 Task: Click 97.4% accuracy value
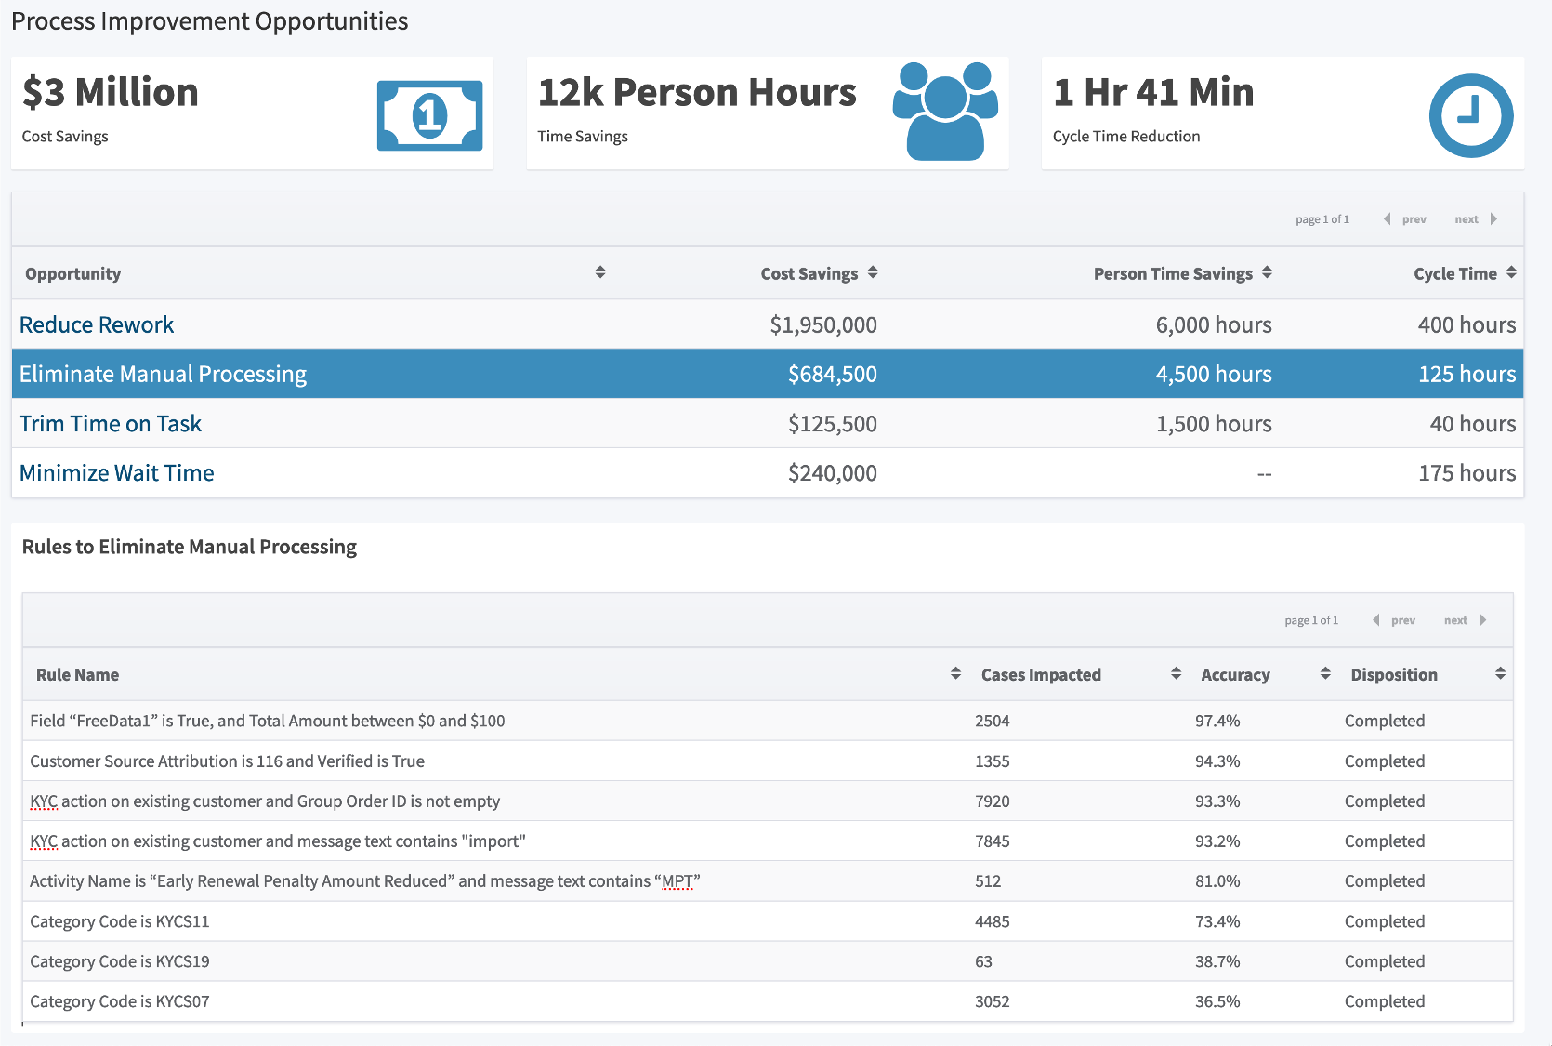1217,721
